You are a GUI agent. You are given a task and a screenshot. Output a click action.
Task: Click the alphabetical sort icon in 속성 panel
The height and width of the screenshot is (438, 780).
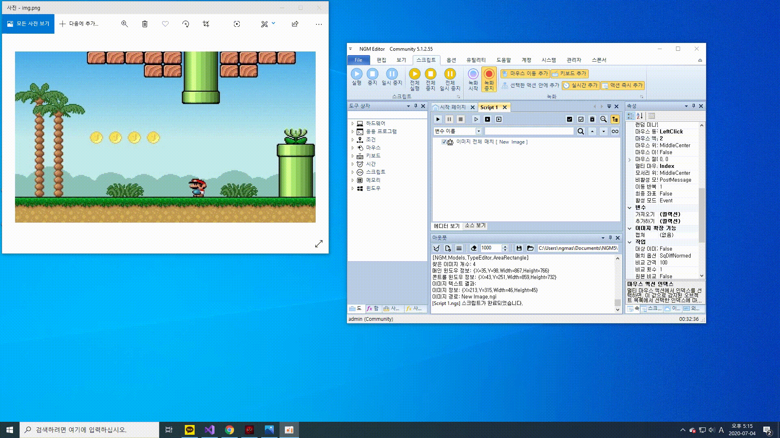tap(640, 116)
